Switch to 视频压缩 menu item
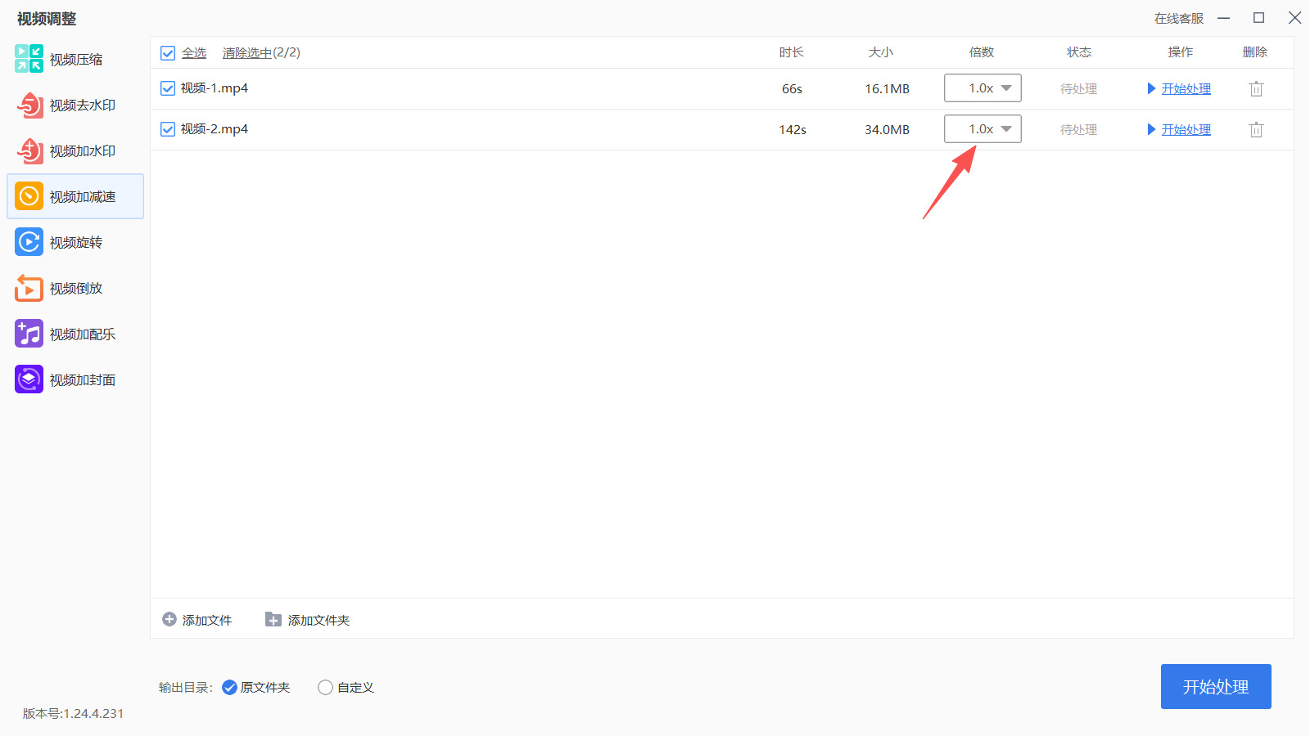Image resolution: width=1310 pixels, height=736 pixels. point(76,60)
